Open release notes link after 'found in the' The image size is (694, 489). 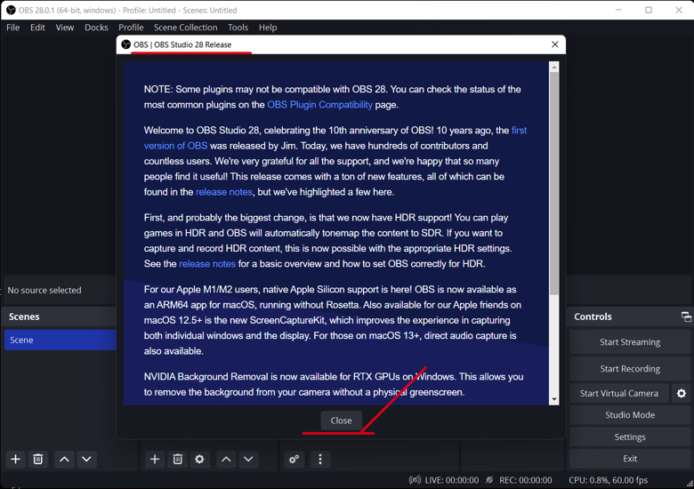click(x=224, y=192)
